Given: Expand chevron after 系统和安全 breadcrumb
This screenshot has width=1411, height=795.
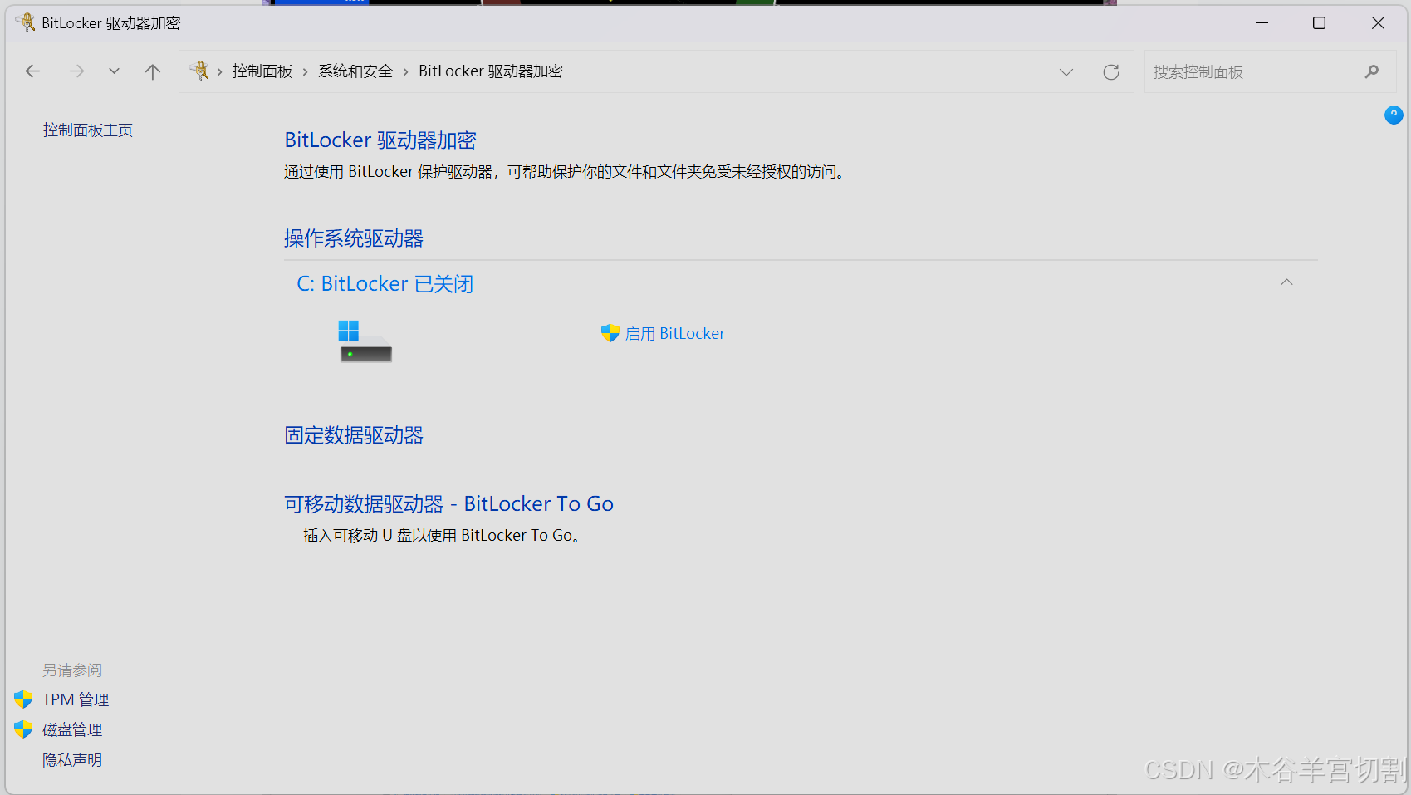Looking at the screenshot, I should tap(405, 72).
